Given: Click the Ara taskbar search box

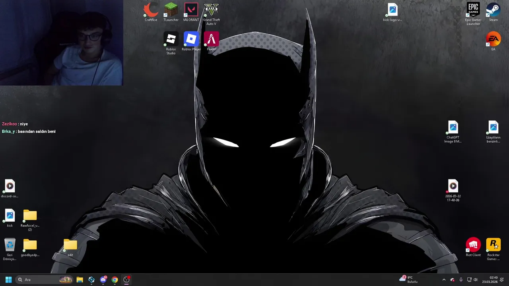Looking at the screenshot, I should 45,280.
